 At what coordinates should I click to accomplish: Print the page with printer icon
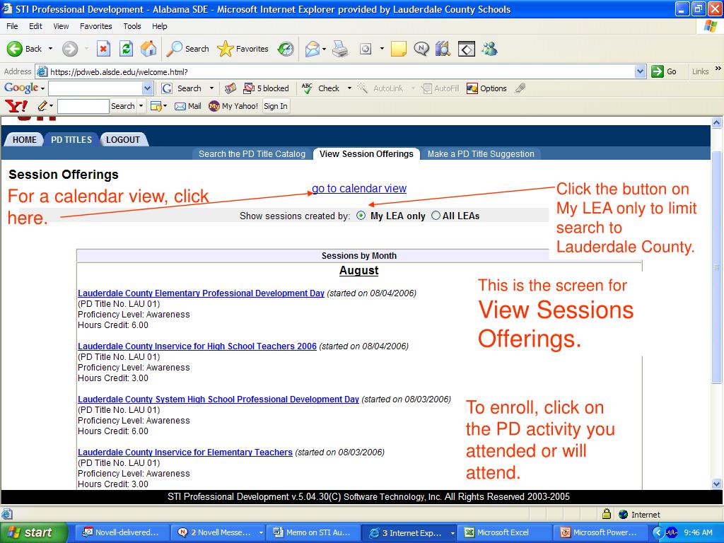341,49
